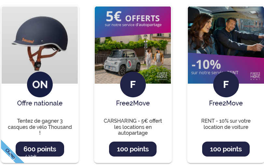Click 100 points button for RENT offer
The height and width of the screenshot is (165, 264).
(x=226, y=149)
